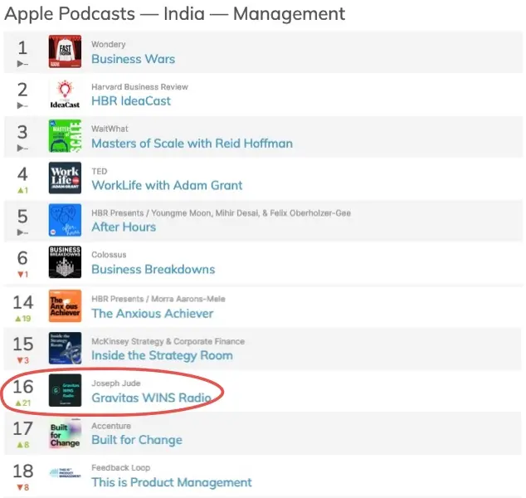The image size is (526, 498).
Task: Click the After Hours blue artwork
Action: tap(65, 220)
